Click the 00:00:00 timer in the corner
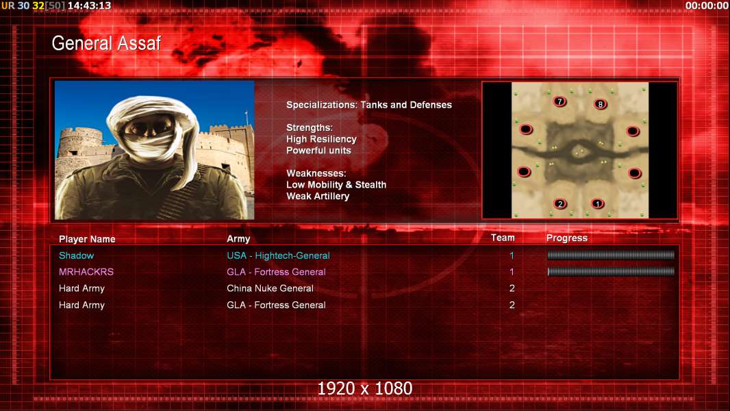The image size is (730, 411). coord(707,5)
